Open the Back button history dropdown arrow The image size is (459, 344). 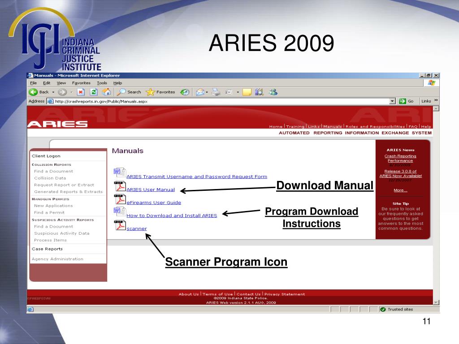pos(53,92)
